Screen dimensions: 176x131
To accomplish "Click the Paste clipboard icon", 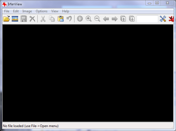I will pyautogui.click(x=61, y=19).
